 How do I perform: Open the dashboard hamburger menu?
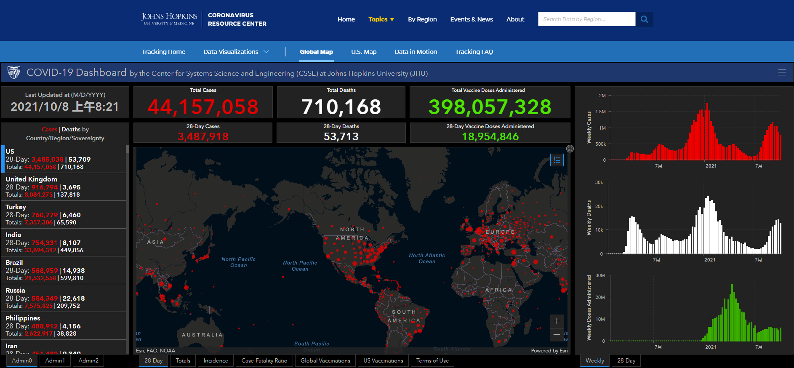782,72
